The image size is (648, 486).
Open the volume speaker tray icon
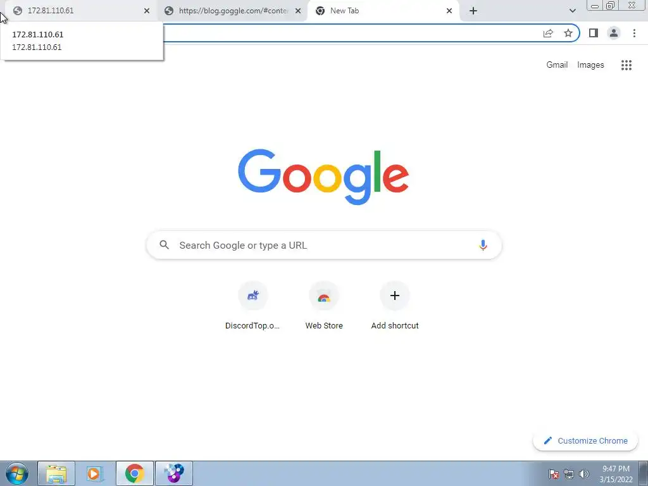tap(584, 474)
